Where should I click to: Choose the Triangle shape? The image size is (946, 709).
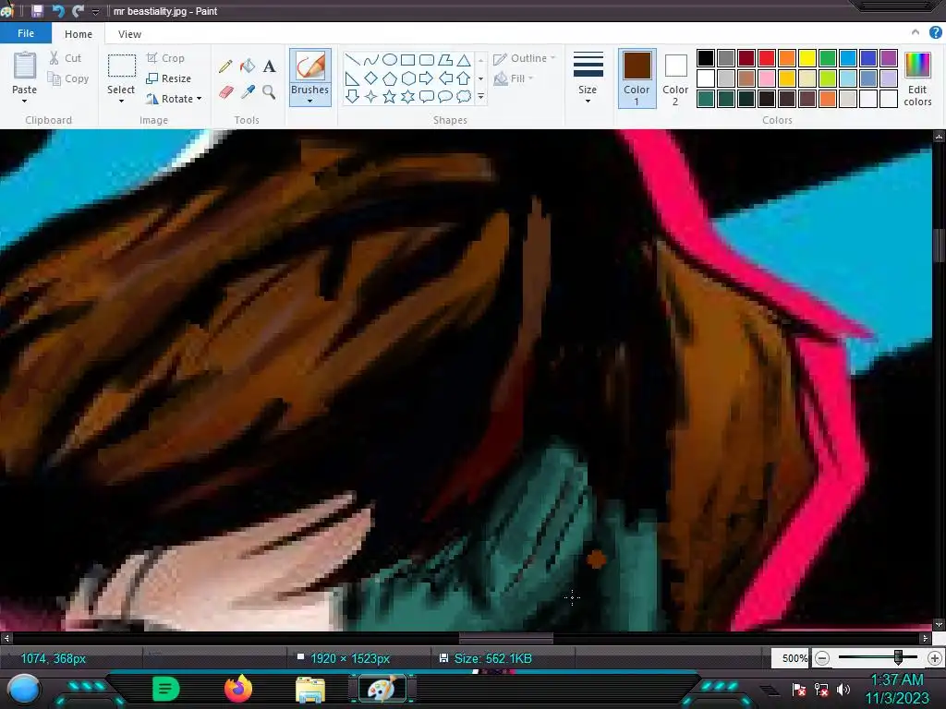tap(464, 60)
